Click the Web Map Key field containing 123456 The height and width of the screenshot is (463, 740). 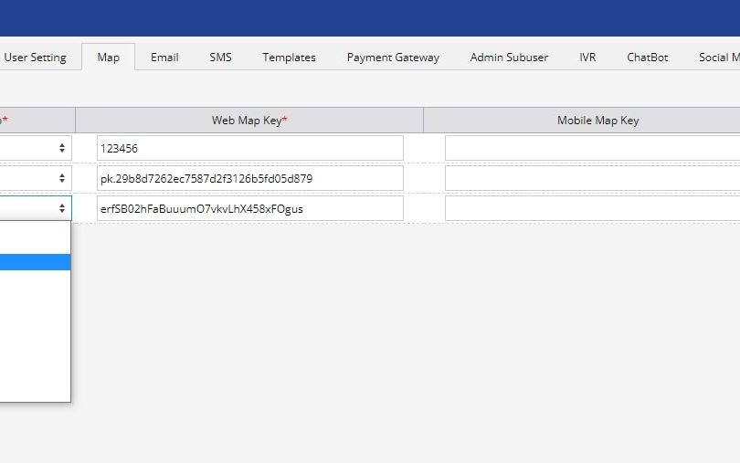(x=249, y=148)
